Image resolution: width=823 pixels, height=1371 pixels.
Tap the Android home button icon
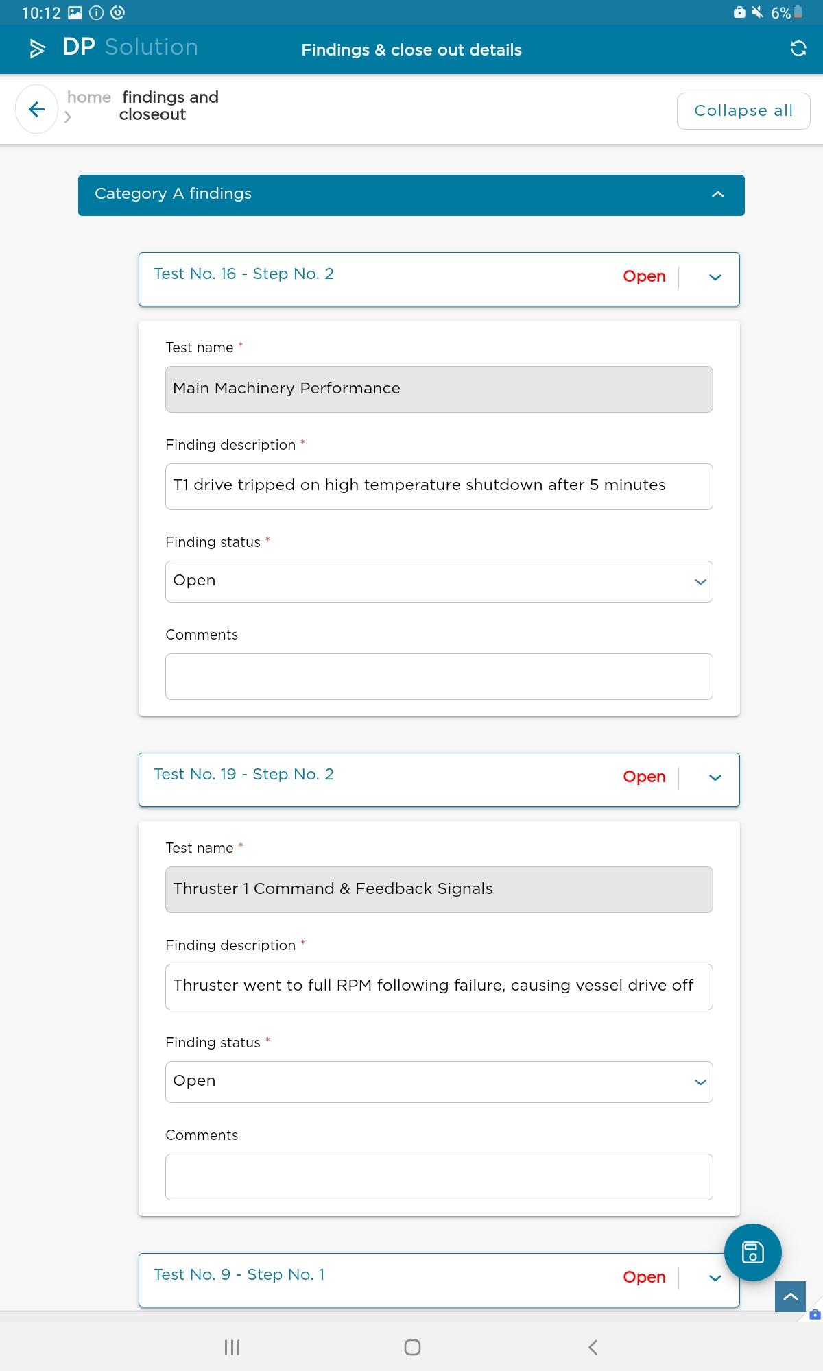412,1347
